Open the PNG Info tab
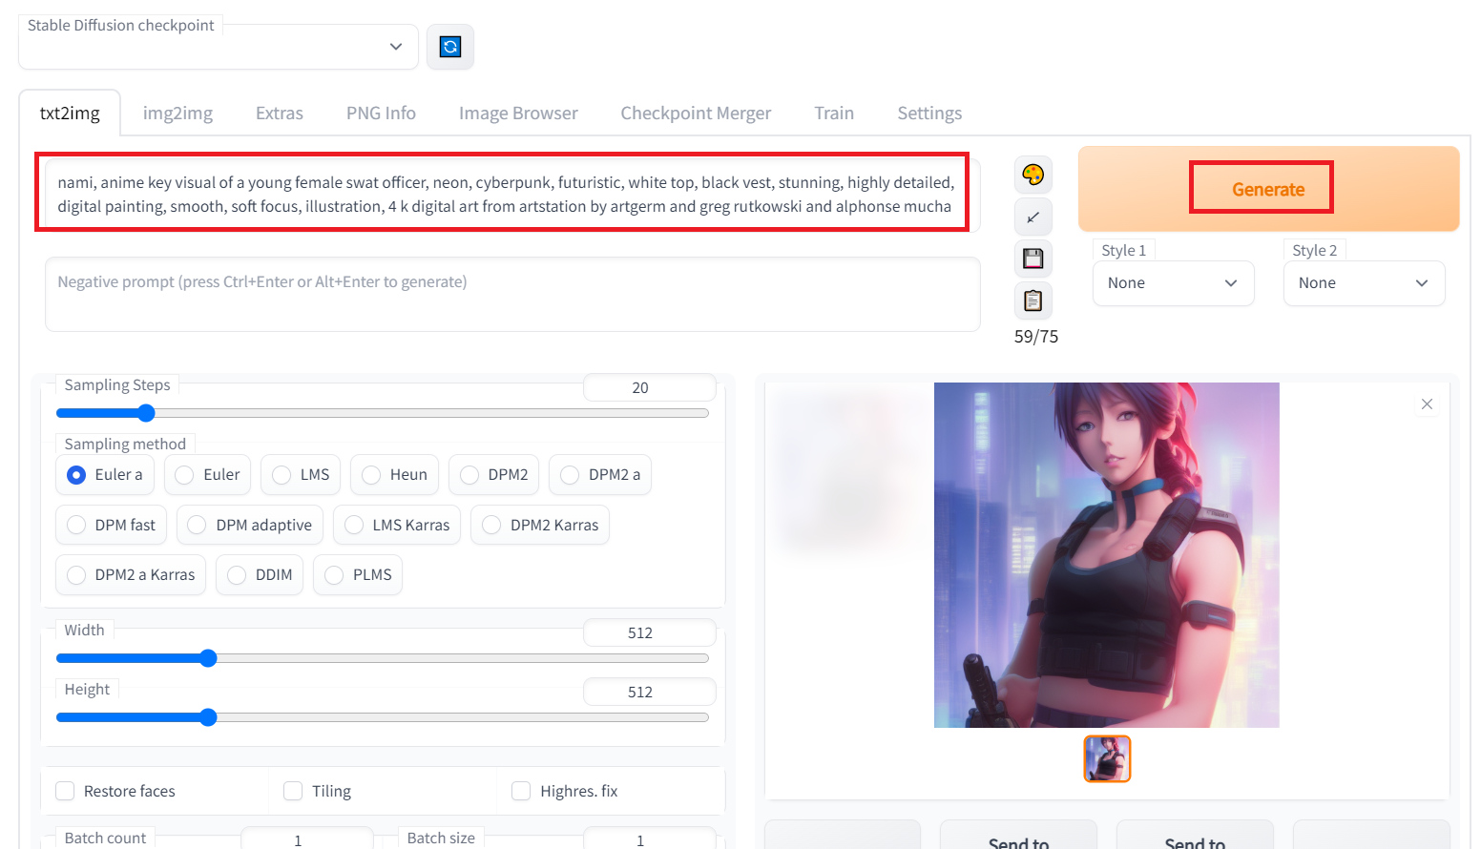1481x849 pixels. (x=381, y=113)
